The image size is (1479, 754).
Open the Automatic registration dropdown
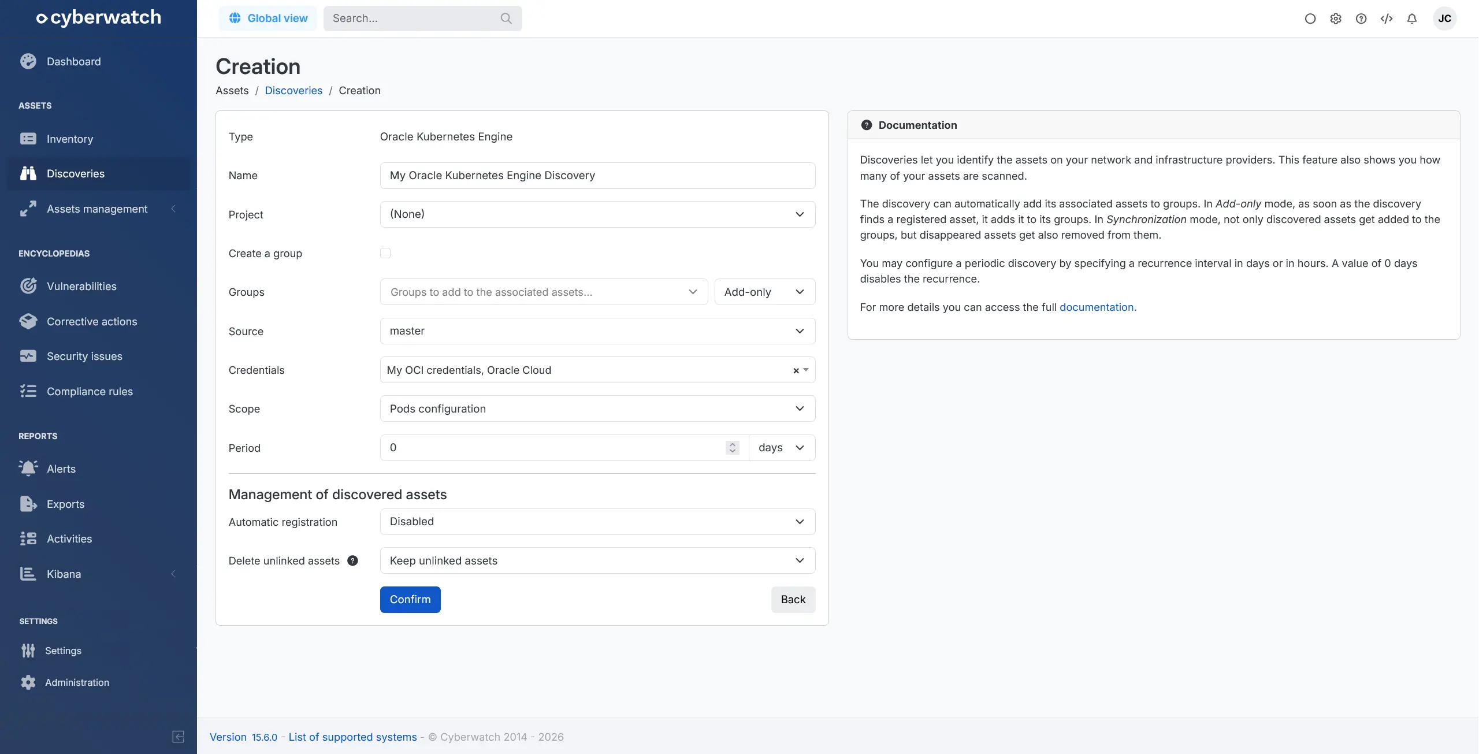(597, 522)
